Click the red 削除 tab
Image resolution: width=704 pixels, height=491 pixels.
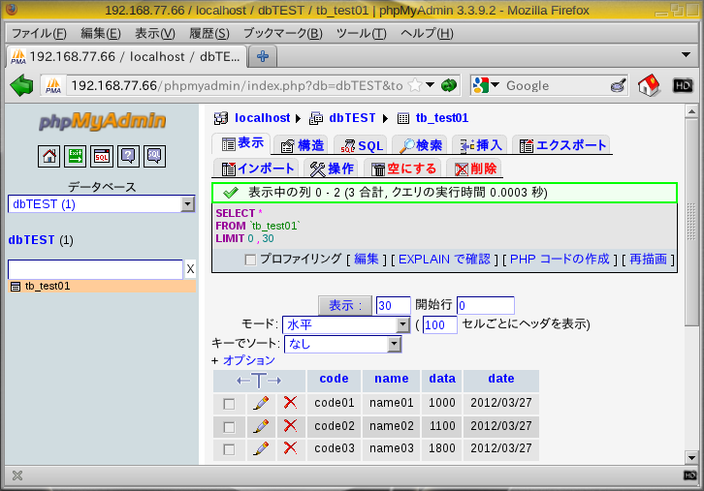pyautogui.click(x=475, y=169)
